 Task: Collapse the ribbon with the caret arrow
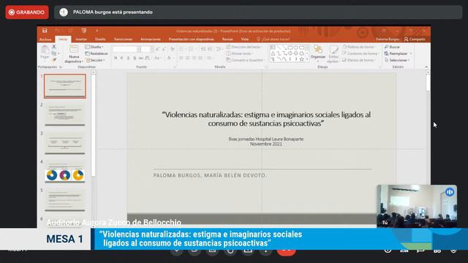(426, 66)
